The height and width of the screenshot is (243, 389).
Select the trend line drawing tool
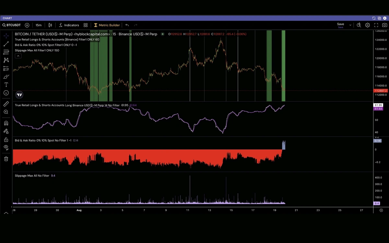point(6,44)
